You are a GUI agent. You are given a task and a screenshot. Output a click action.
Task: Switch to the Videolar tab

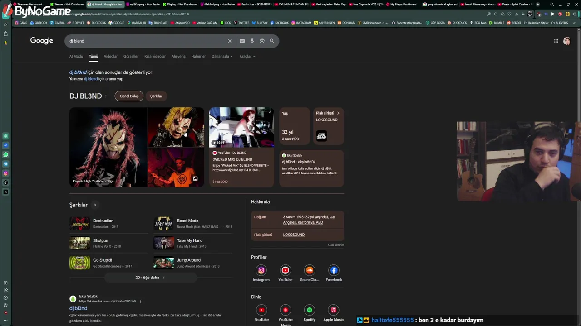[111, 57]
